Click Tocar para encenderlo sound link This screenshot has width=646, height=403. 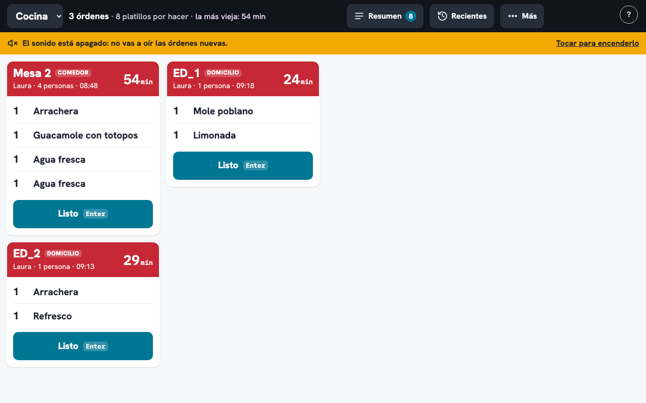[x=598, y=43]
